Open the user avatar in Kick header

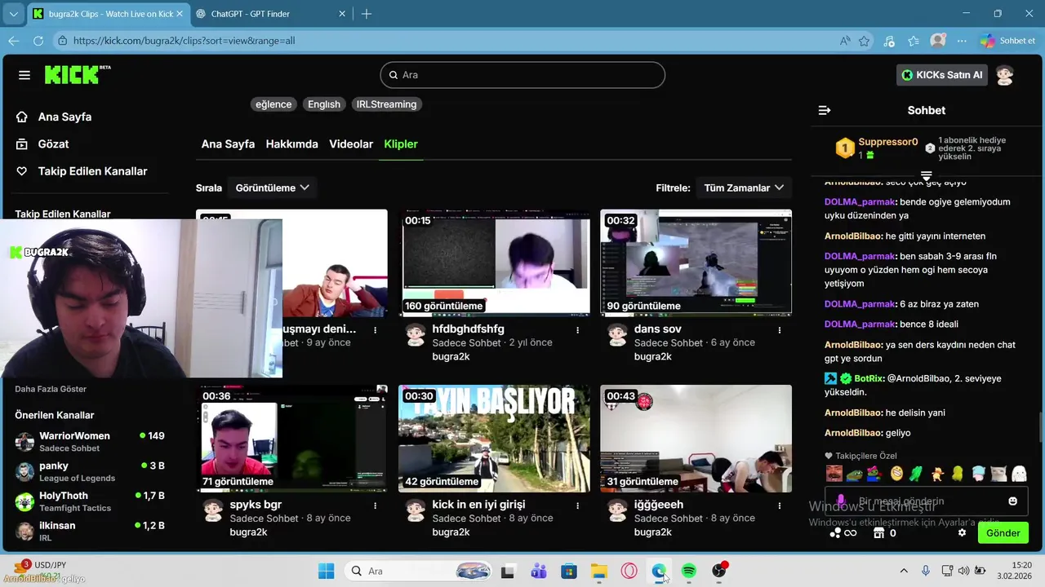point(1005,75)
